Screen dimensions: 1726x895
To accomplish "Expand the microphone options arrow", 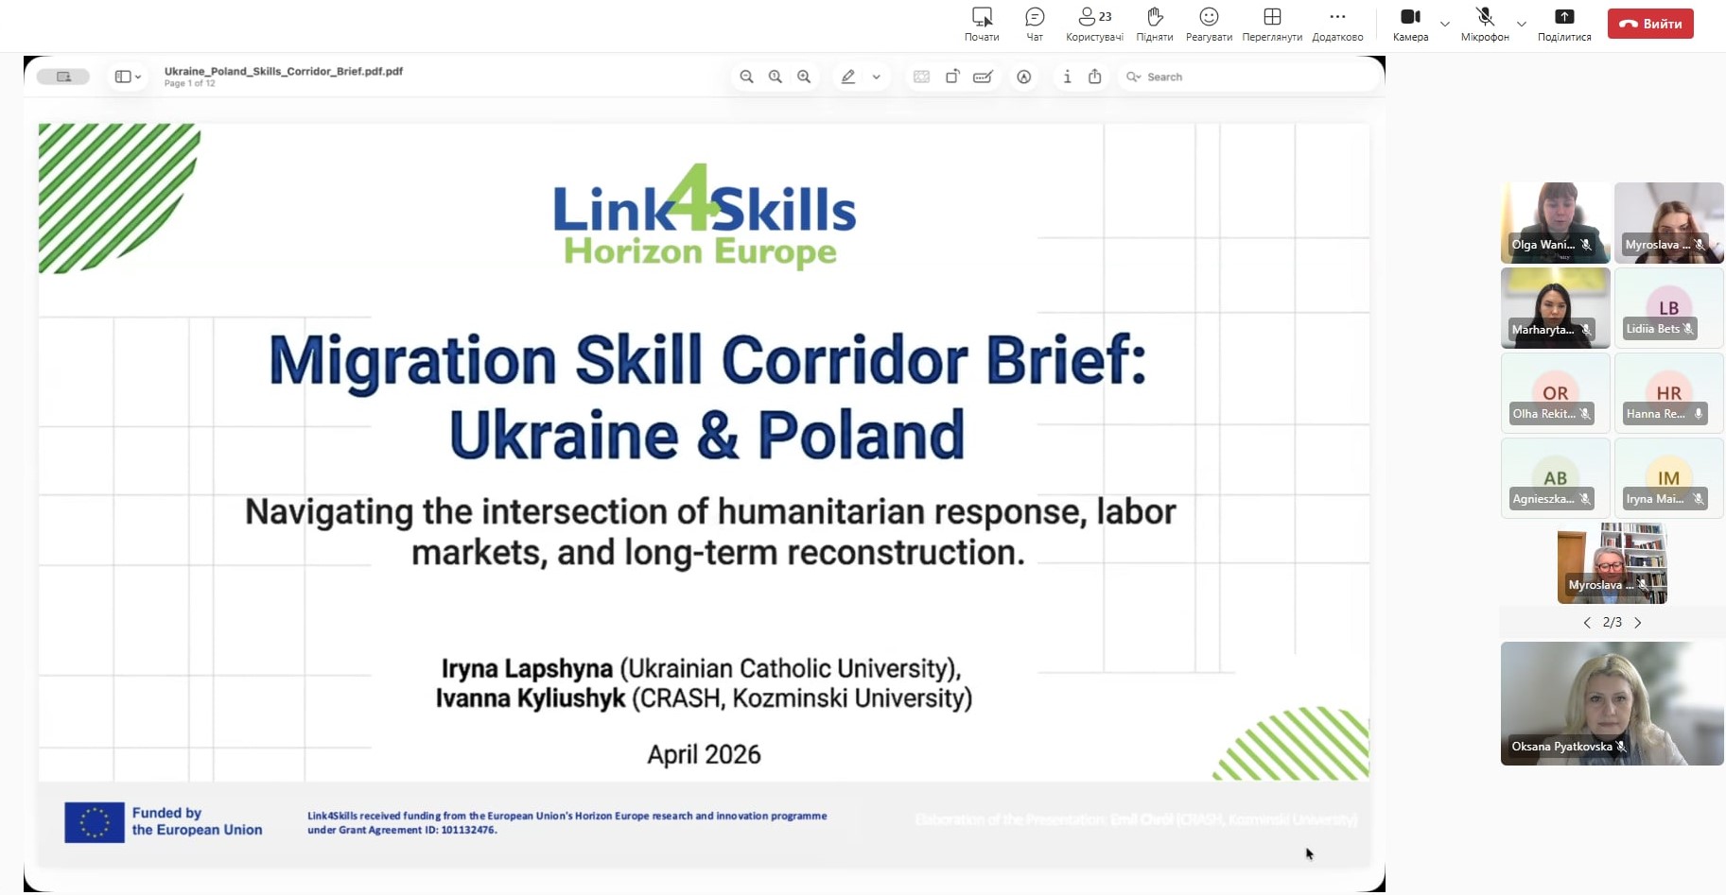I will pyautogui.click(x=1522, y=24).
